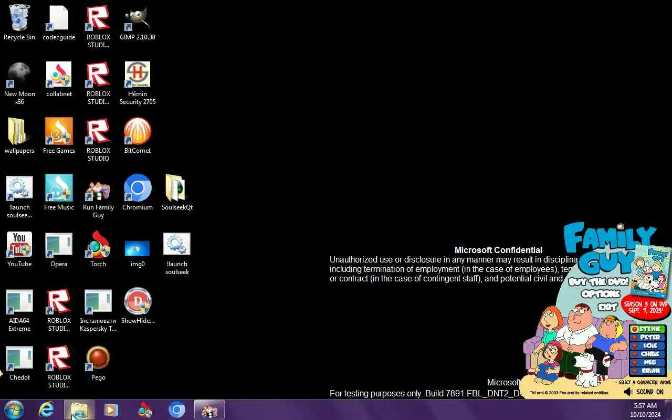Select ROBLOX STUDI... icon beside AIDA64 Extreme

pyautogui.click(x=59, y=310)
